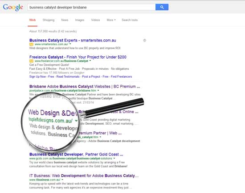Image resolution: width=245 pixels, height=193 pixels.
Task: Expand arrow next to www.gcds.com.au URL
Action: (x=114, y=159)
